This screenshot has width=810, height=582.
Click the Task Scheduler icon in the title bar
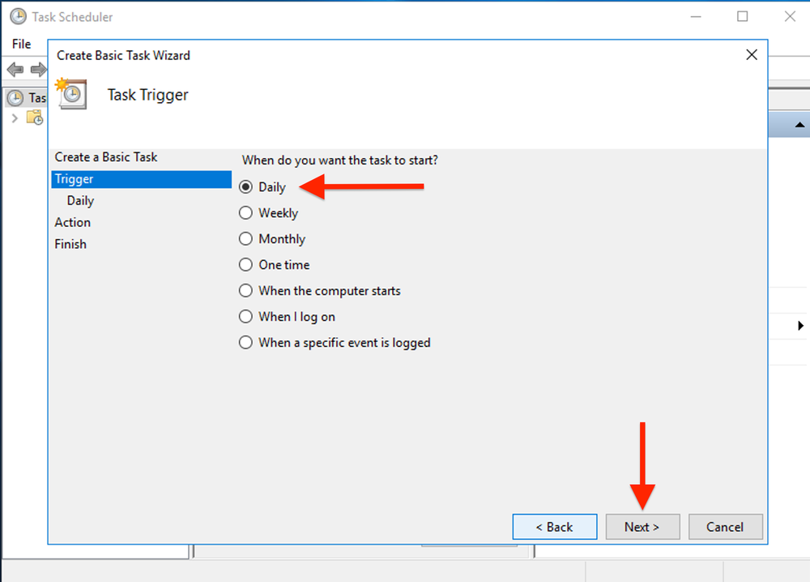(18, 15)
